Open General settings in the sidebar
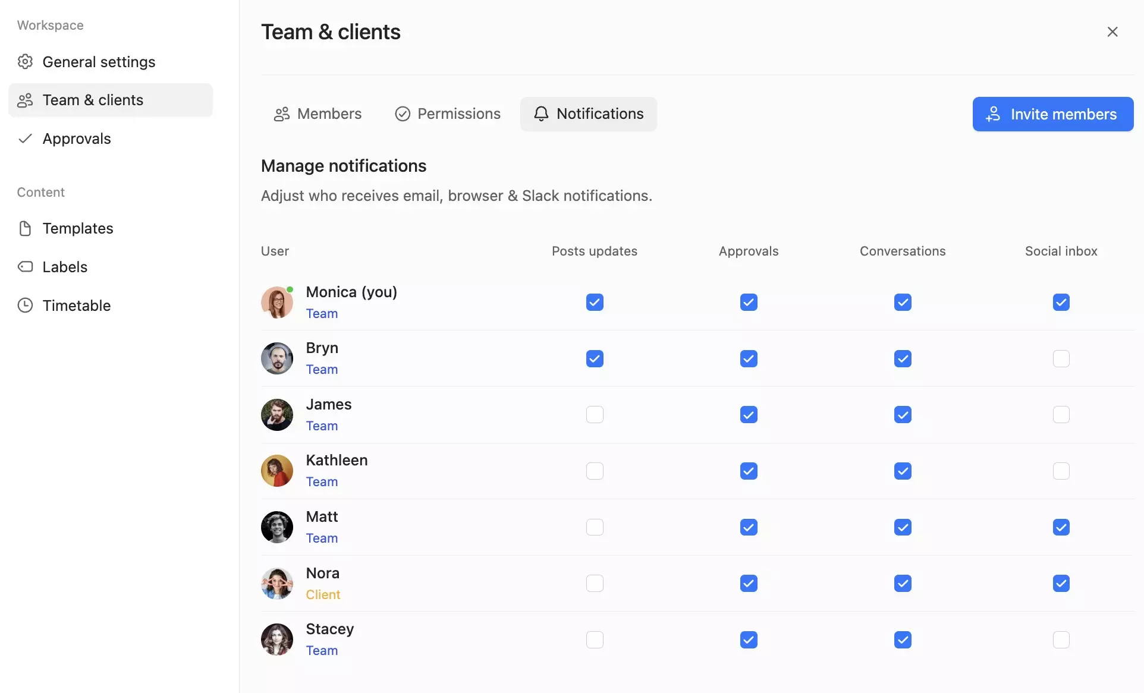1144x693 pixels. coord(111,62)
